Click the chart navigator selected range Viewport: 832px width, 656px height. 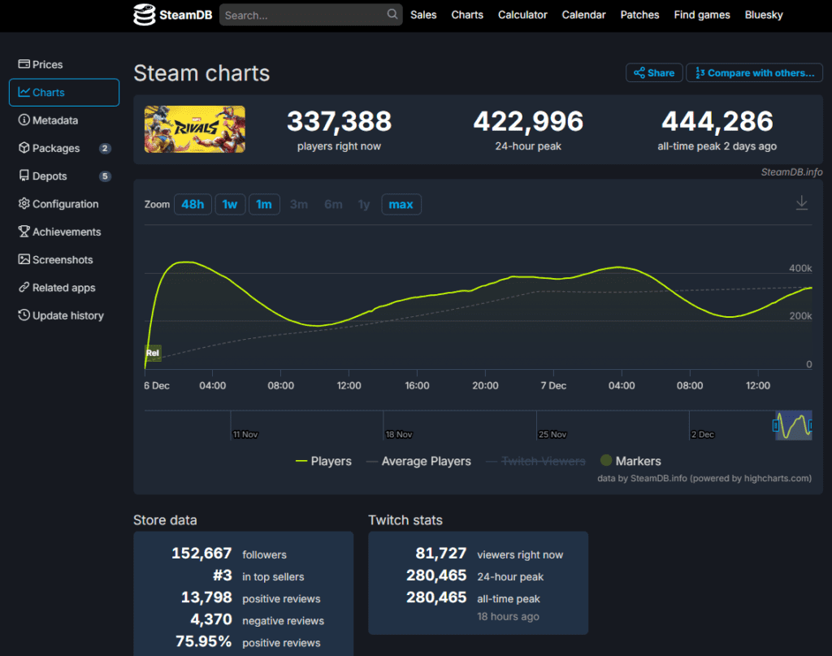794,425
